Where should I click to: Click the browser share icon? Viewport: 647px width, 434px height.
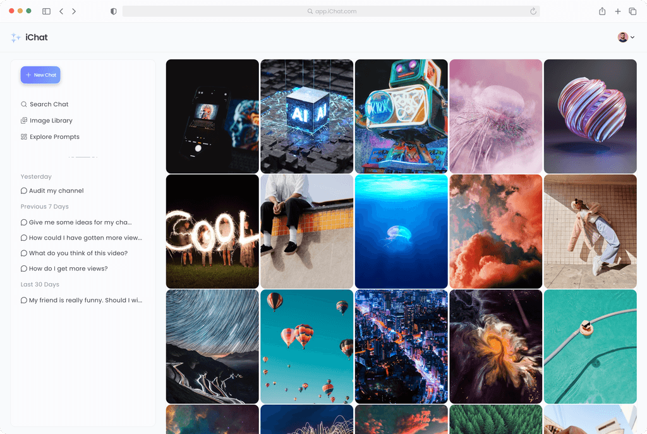[x=602, y=11]
